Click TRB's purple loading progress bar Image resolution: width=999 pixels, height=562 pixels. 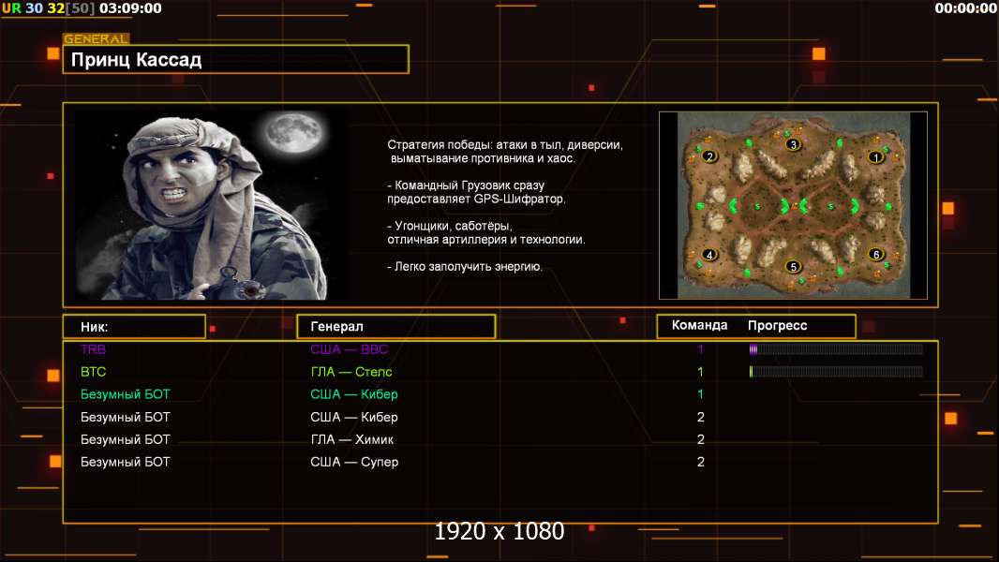[836, 348]
